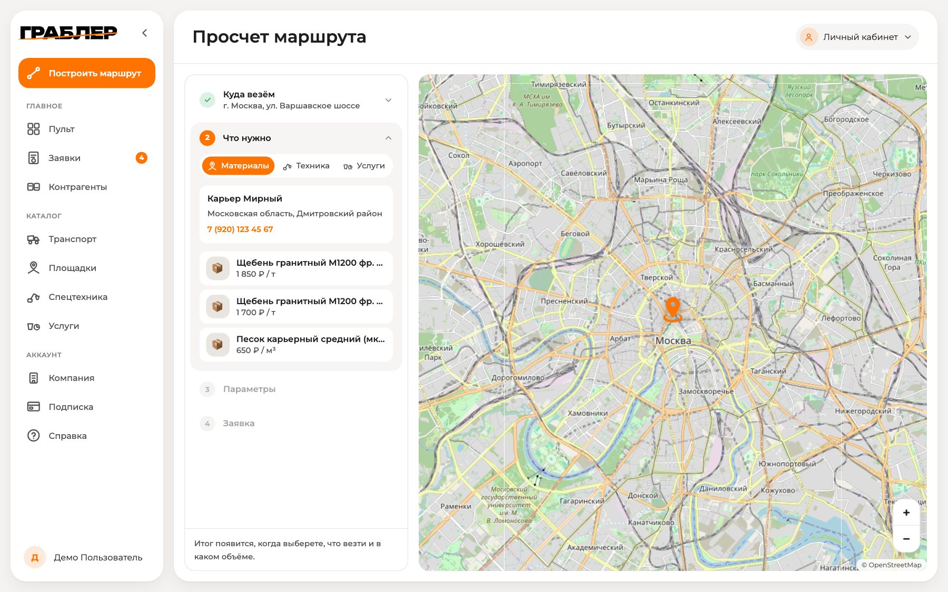The image size is (948, 592).
Task: Click the Справка question mark icon
Action: [33, 436]
